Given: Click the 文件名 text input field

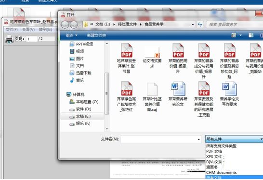Looking at the screenshot, I should pyautogui.click(x=158, y=139).
